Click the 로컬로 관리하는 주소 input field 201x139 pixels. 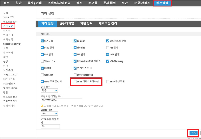click(x=61, y=100)
